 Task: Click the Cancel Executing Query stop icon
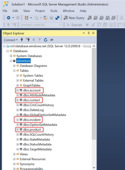pos(87,25)
